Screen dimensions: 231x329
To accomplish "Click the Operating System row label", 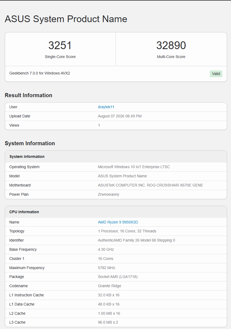I will tap(24, 167).
